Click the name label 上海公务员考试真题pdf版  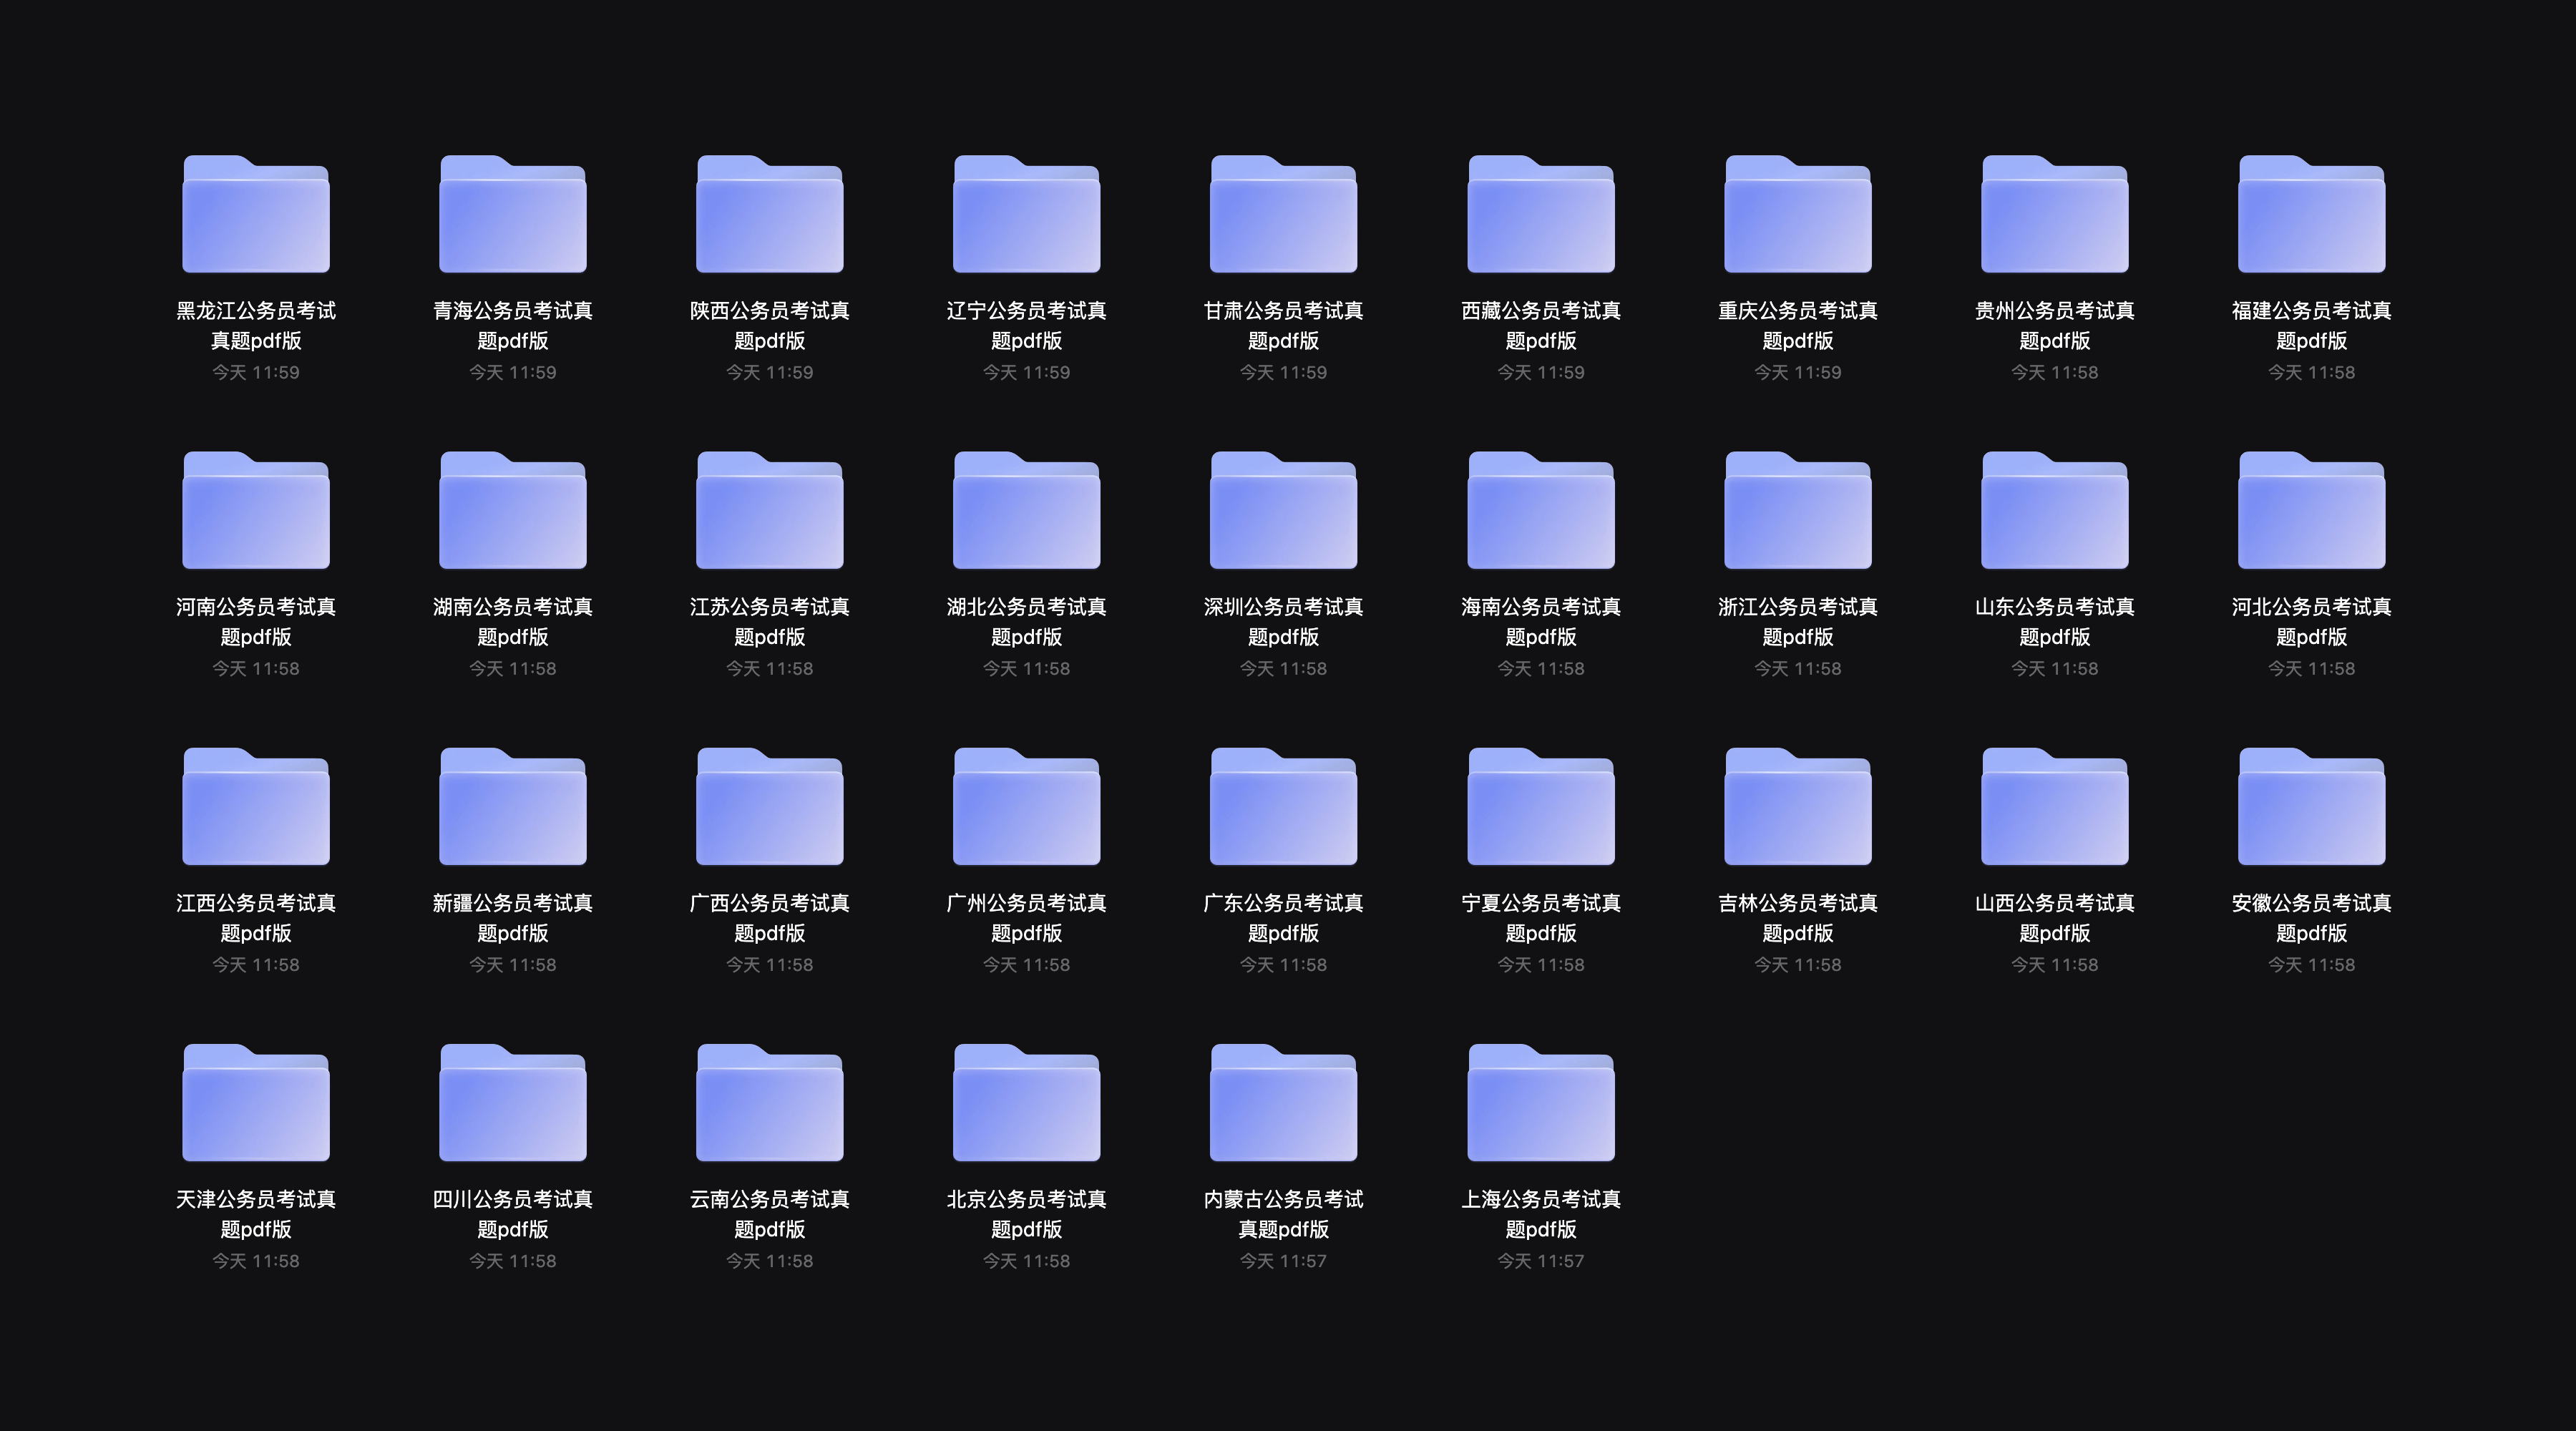(x=1541, y=1213)
